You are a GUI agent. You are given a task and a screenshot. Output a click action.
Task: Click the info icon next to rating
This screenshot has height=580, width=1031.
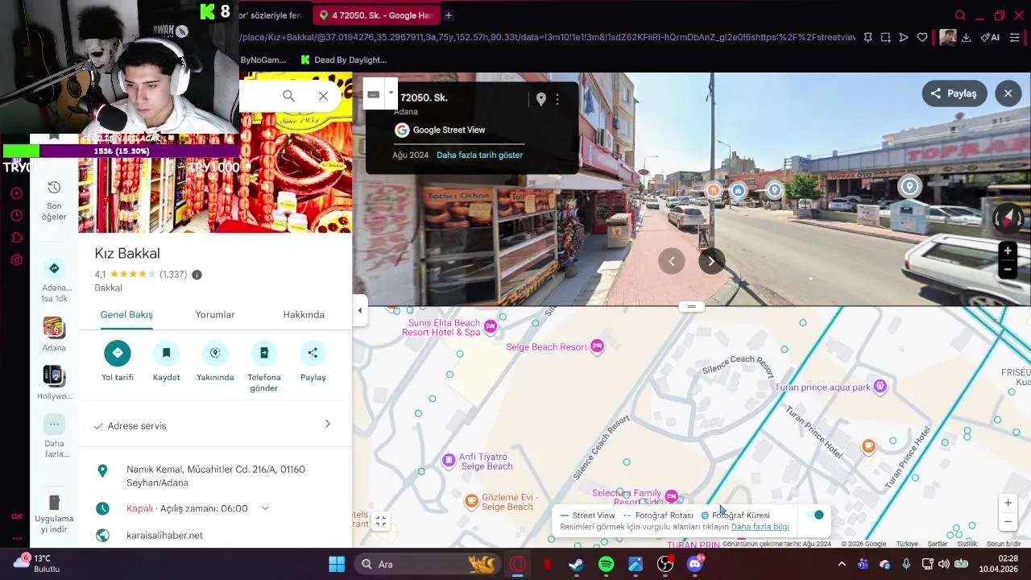coord(197,275)
